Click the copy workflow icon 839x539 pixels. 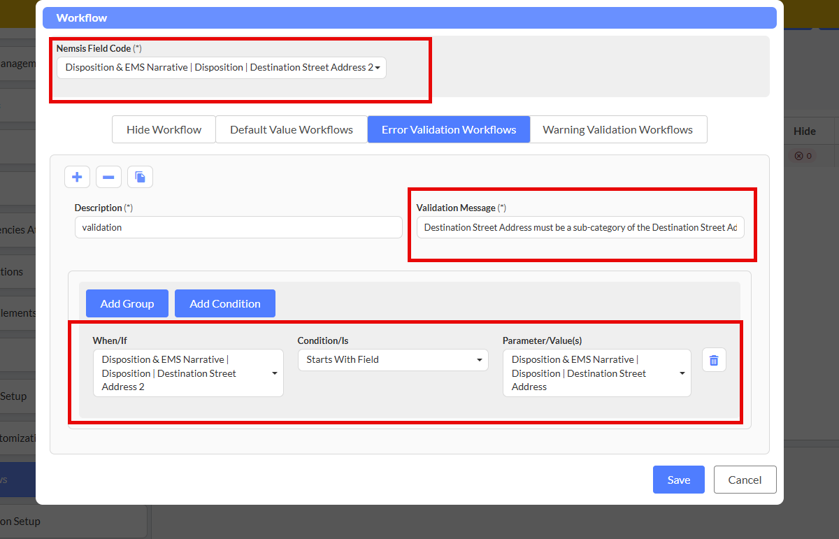(x=140, y=177)
